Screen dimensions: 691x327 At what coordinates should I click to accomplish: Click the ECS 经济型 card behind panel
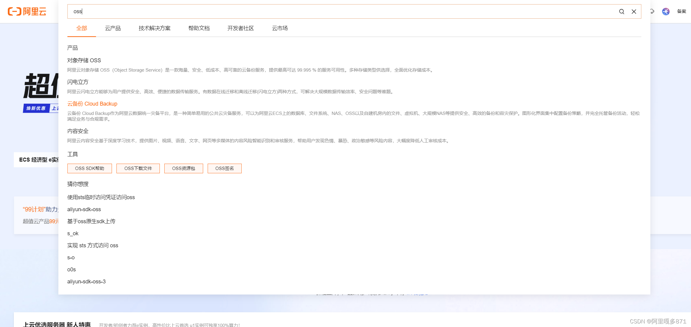point(36,160)
